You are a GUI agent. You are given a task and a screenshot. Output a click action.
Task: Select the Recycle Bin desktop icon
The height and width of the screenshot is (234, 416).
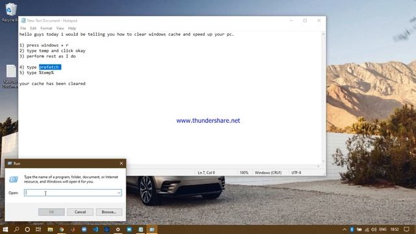click(x=10, y=12)
